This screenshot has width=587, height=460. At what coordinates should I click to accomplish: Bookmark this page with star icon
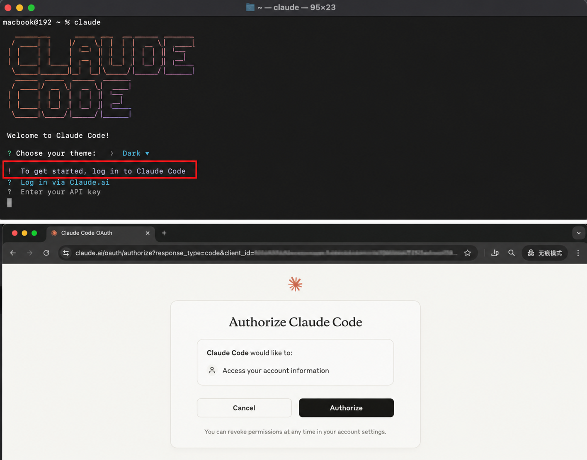tap(468, 253)
